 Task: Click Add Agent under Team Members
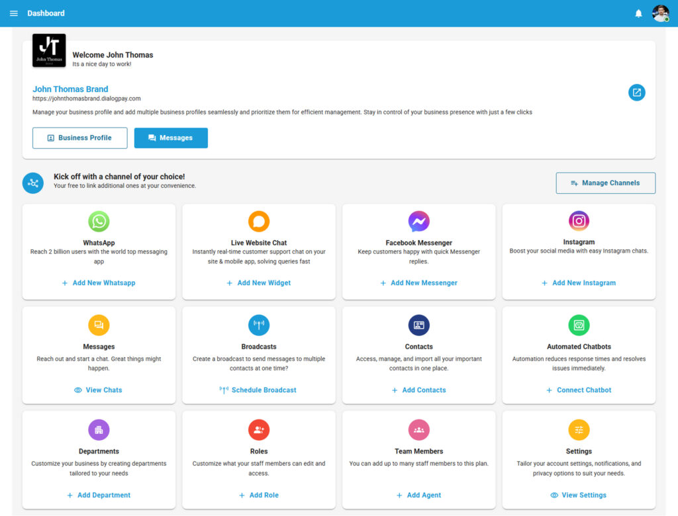pyautogui.click(x=418, y=495)
